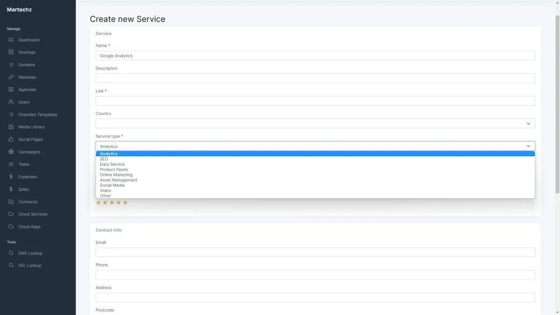
Task: Set rating to the fifth star
Action: [125, 203]
